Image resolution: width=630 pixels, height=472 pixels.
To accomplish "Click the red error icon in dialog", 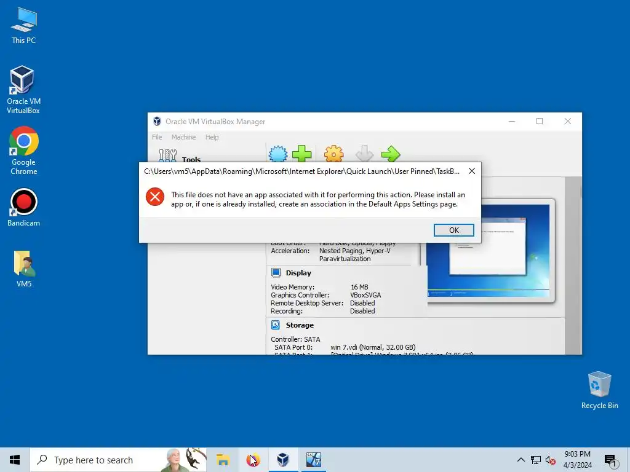I will 155,197.
